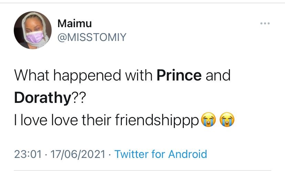Click Maimu's profile avatar photo

pos(33,30)
